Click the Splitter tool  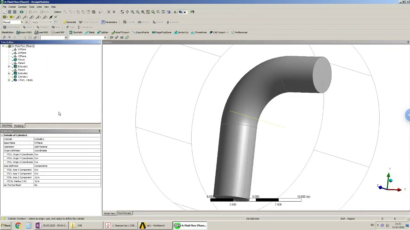[x=102, y=32]
